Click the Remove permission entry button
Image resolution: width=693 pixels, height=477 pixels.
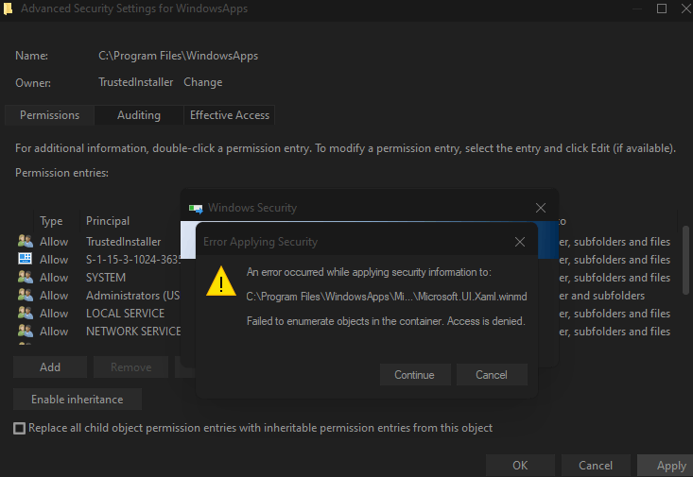click(x=130, y=367)
